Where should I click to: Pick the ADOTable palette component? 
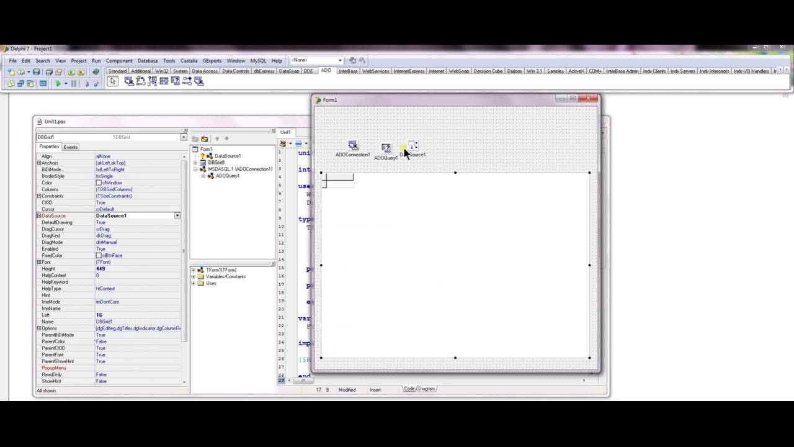164,81
